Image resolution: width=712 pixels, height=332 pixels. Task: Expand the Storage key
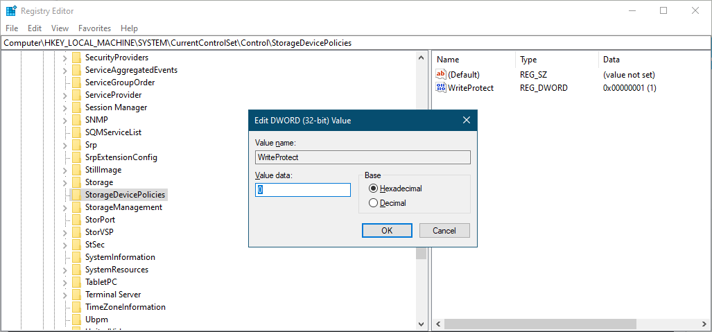65,182
